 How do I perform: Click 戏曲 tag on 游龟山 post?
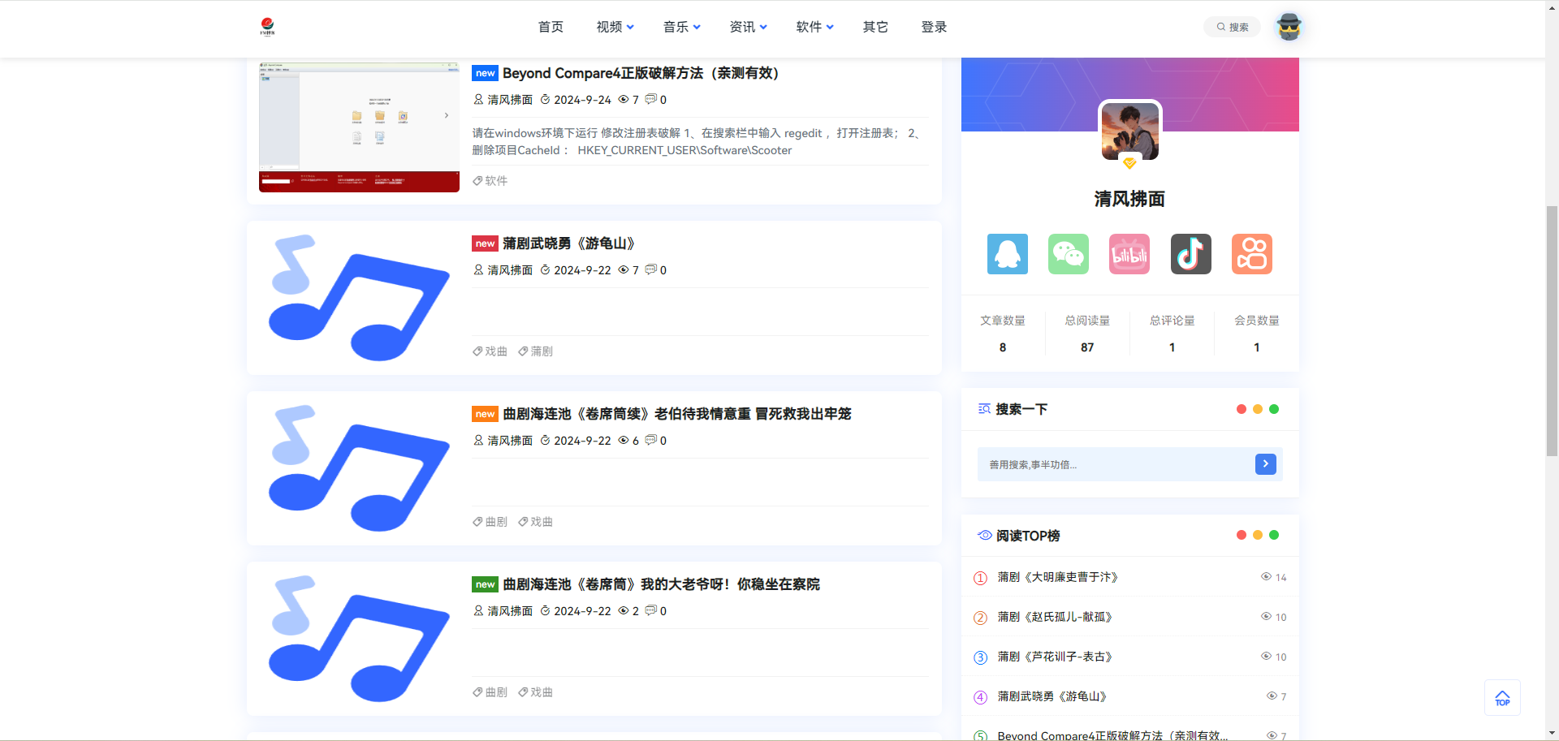(490, 351)
